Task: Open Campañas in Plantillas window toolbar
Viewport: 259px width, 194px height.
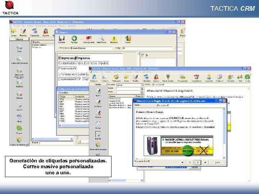Action: [231, 77]
